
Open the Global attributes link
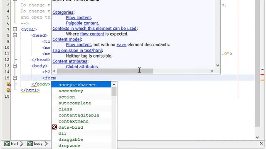(x=82, y=67)
